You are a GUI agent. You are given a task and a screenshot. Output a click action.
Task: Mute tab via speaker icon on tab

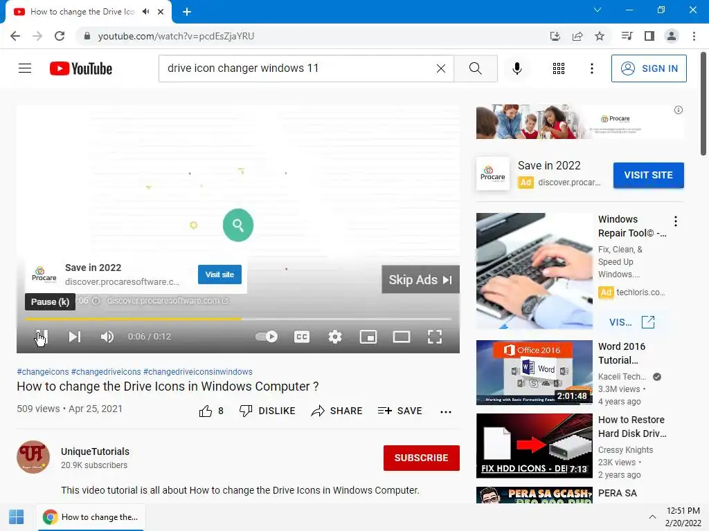[145, 12]
